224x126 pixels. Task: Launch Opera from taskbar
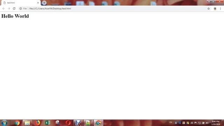(68, 123)
